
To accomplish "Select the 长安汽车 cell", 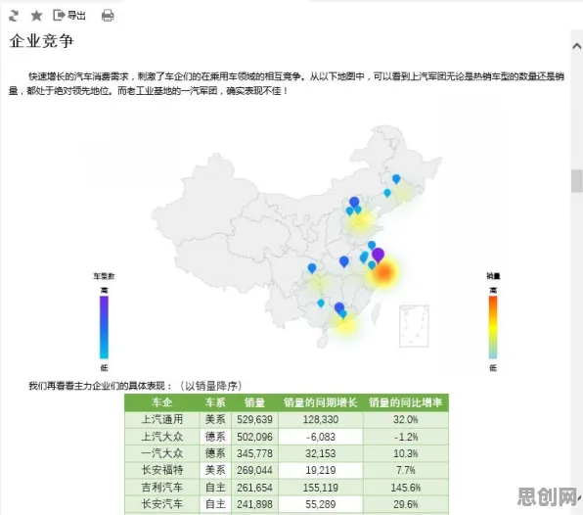I will [162, 504].
